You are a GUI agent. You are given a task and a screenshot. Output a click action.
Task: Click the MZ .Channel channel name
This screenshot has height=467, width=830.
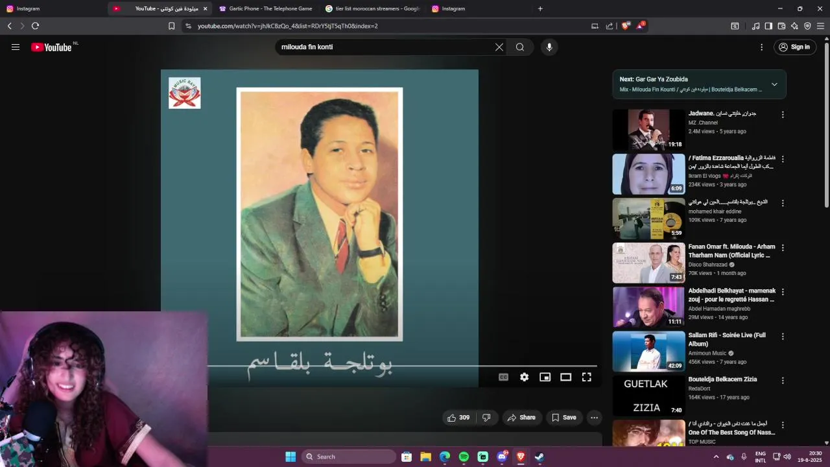click(x=703, y=123)
